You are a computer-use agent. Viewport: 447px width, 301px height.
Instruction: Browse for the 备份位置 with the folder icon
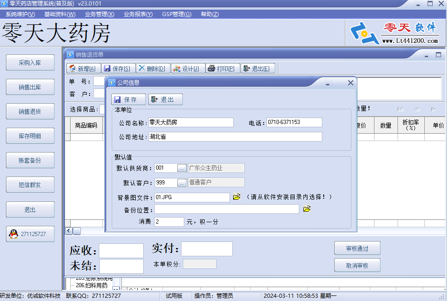click(307, 209)
